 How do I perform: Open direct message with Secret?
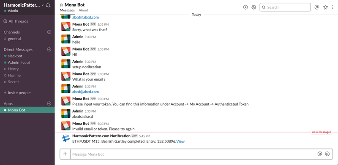[11, 82]
